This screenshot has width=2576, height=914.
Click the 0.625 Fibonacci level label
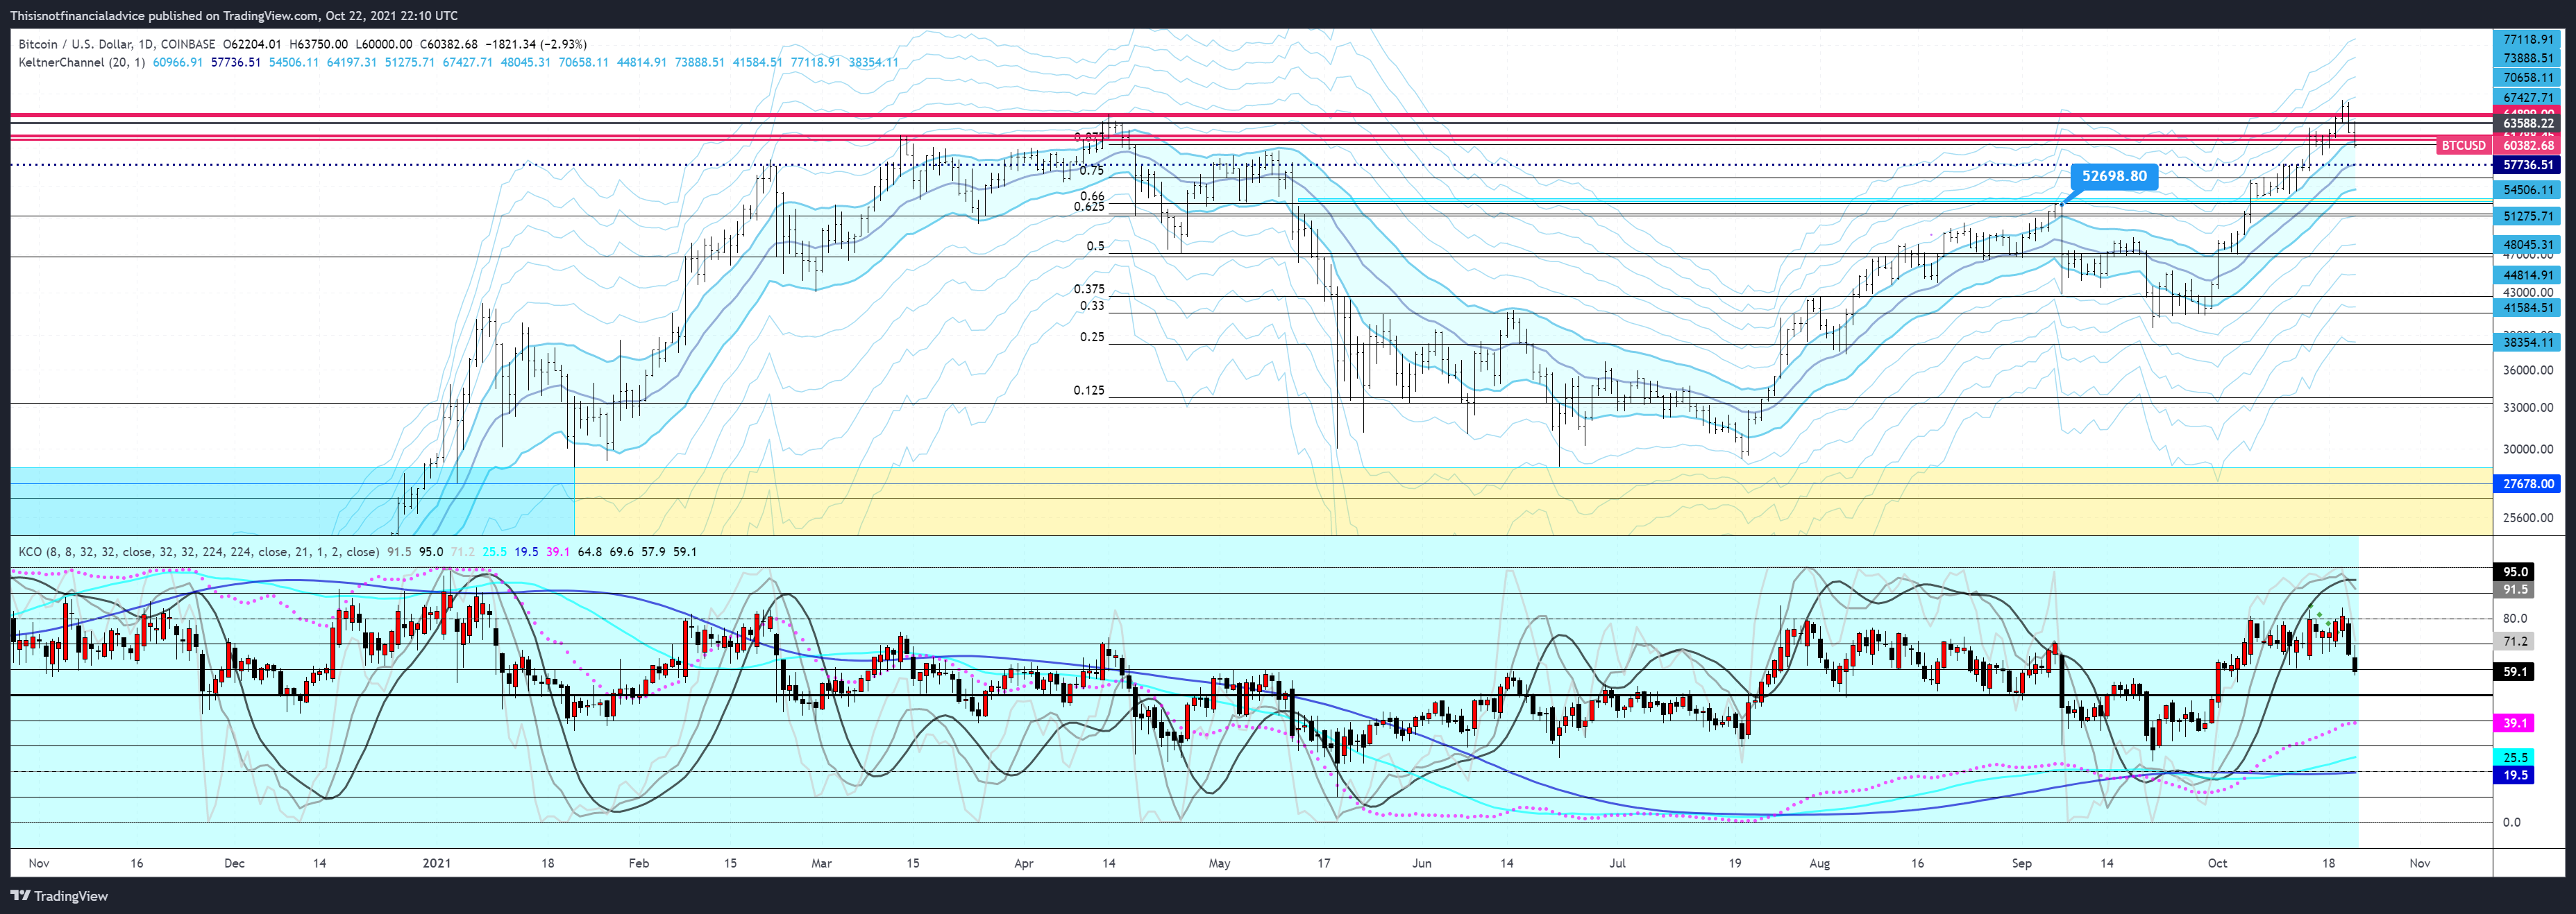tap(1089, 207)
